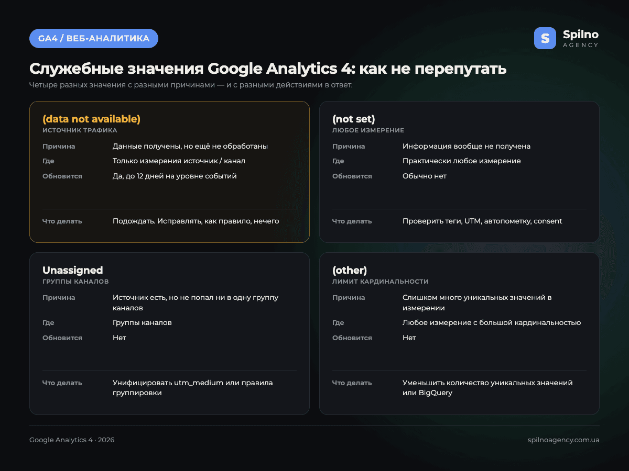Click 'Нет' in the Unassigned card
The width and height of the screenshot is (629, 471).
(120, 338)
